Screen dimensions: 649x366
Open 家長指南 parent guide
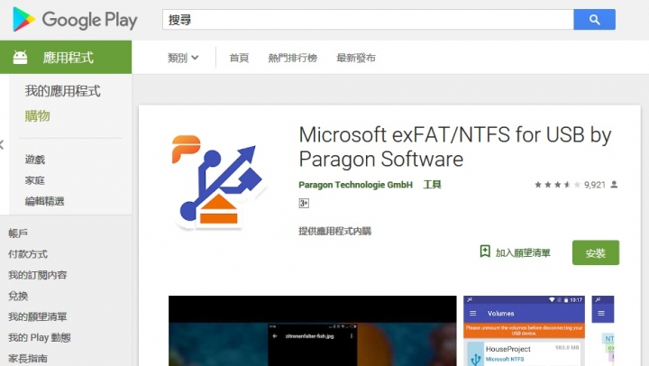pos(28,358)
